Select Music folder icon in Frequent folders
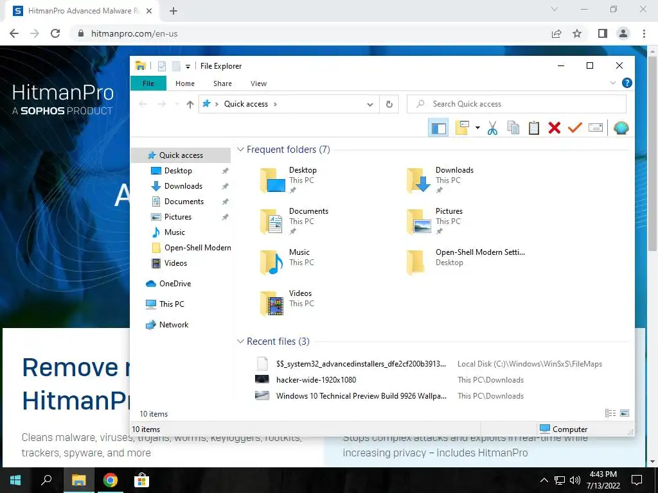The width and height of the screenshot is (658, 493). (272, 262)
